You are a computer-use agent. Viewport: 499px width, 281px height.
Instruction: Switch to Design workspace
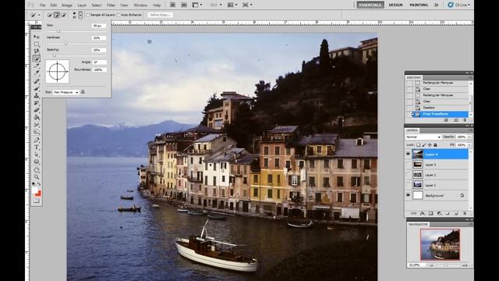tap(395, 5)
